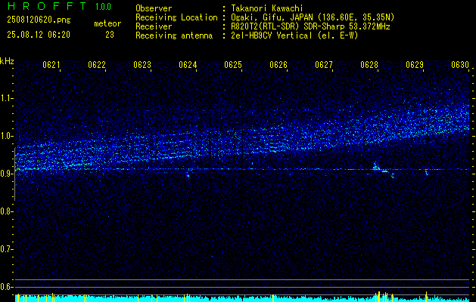The height and width of the screenshot is (302, 476).
Task: Select the version number 1.0.0
Action: click(103, 7)
